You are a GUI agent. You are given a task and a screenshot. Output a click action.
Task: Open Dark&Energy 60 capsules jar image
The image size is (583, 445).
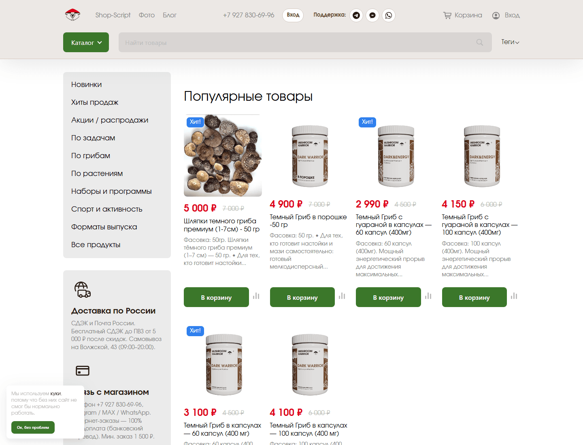[x=396, y=156]
